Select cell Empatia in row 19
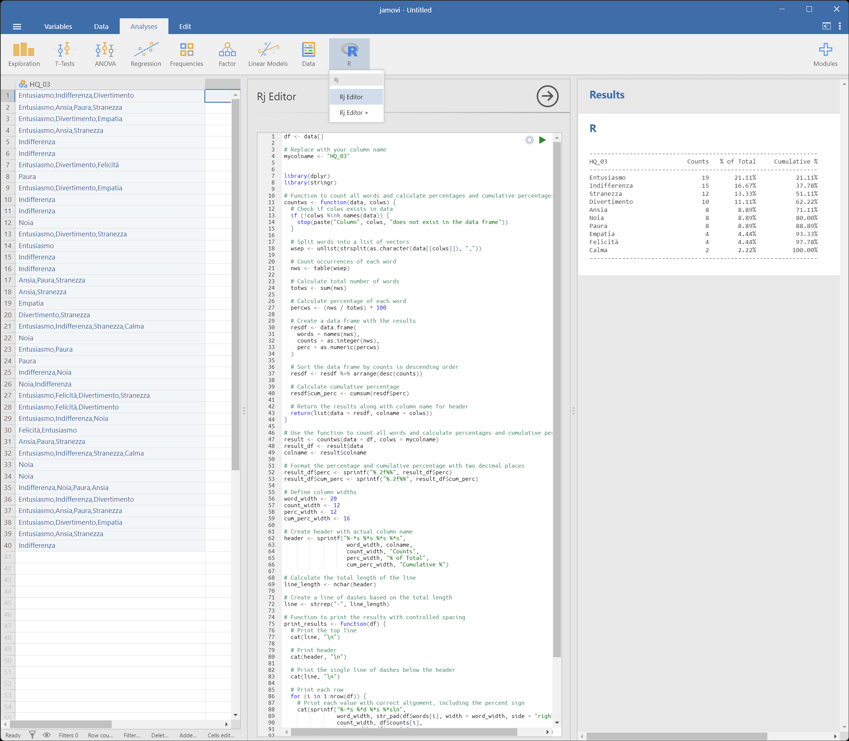The width and height of the screenshot is (849, 741). click(110, 303)
